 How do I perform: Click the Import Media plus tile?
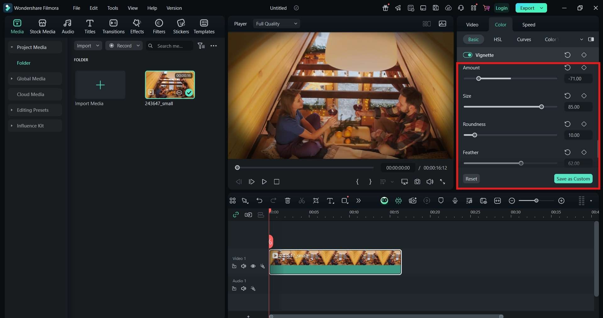pyautogui.click(x=100, y=85)
